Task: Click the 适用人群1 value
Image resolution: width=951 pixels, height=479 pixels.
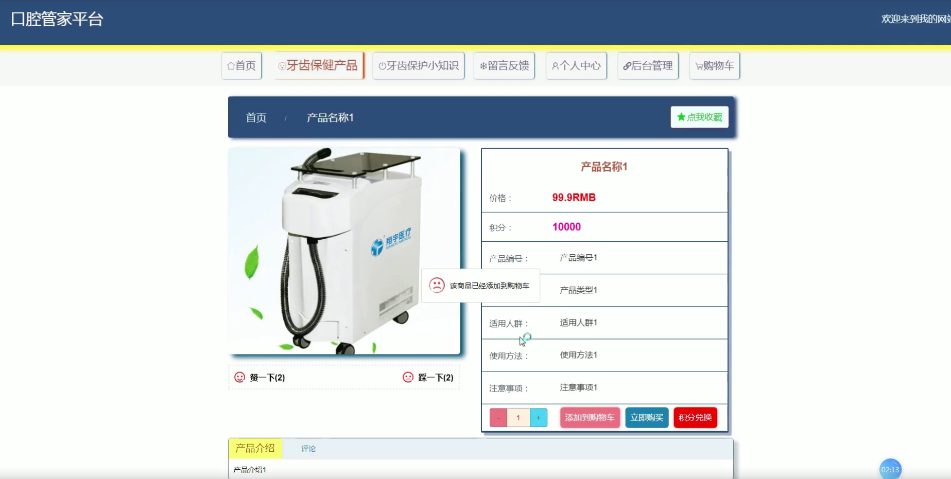Action: pos(579,323)
